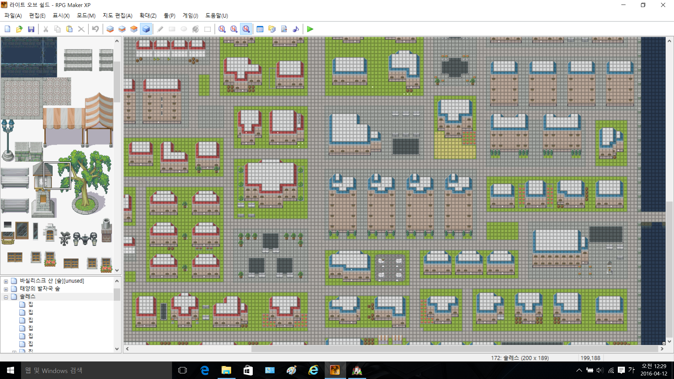
Task: Switch to Layer 1 editing mode
Action: (x=110, y=29)
